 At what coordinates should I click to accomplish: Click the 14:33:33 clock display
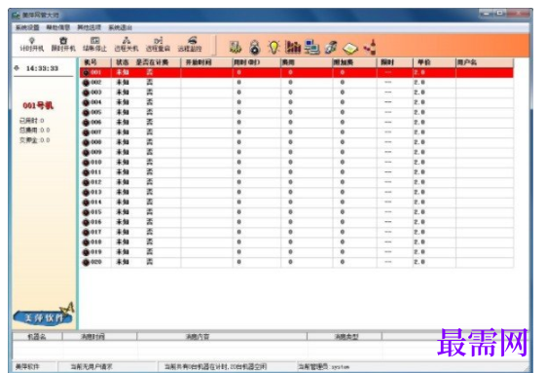point(42,68)
